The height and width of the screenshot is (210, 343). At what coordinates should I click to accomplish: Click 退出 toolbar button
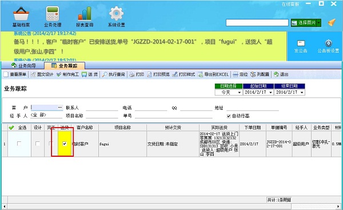[x=281, y=74]
